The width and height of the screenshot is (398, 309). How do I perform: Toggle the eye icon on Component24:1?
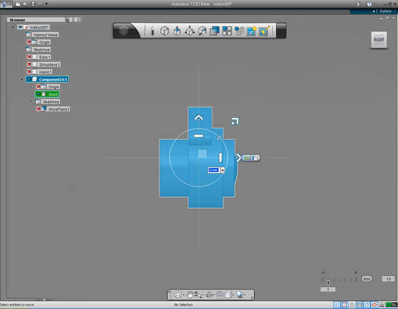[29, 79]
